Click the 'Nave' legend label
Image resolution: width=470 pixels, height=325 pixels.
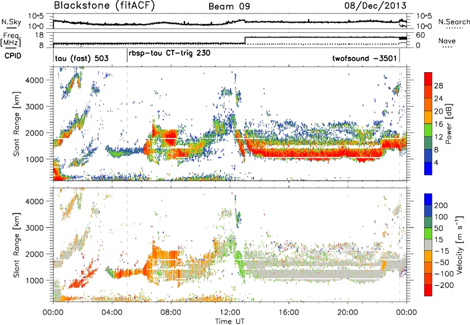click(x=447, y=41)
